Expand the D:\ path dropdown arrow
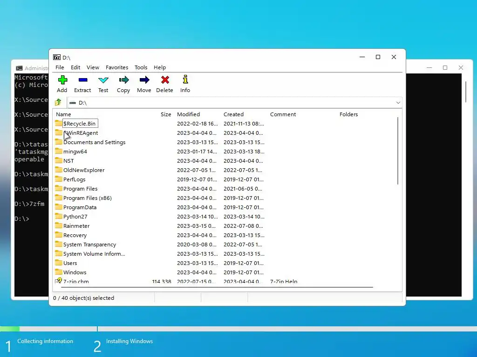This screenshot has width=477, height=357. [x=398, y=103]
